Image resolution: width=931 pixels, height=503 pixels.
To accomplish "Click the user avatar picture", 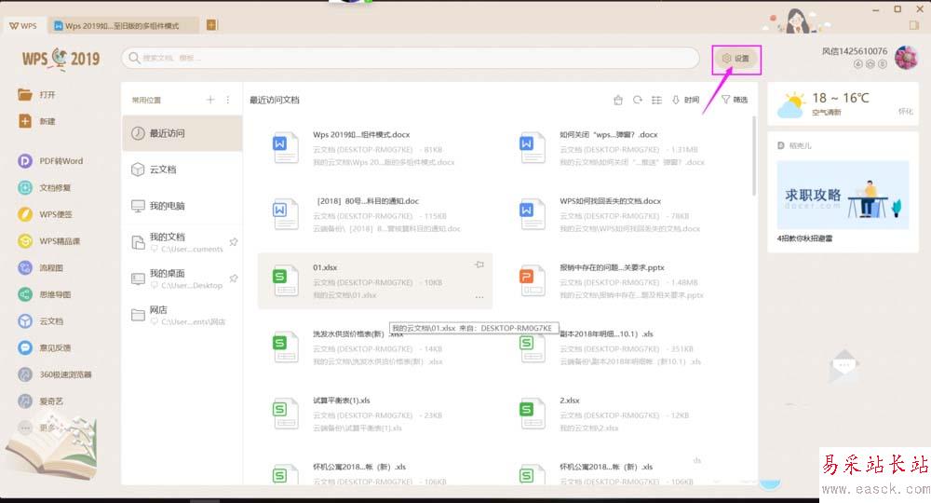I will pyautogui.click(x=906, y=58).
